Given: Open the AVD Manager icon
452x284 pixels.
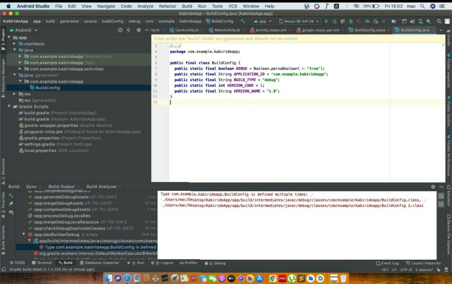Looking at the screenshot, I should [x=421, y=21].
